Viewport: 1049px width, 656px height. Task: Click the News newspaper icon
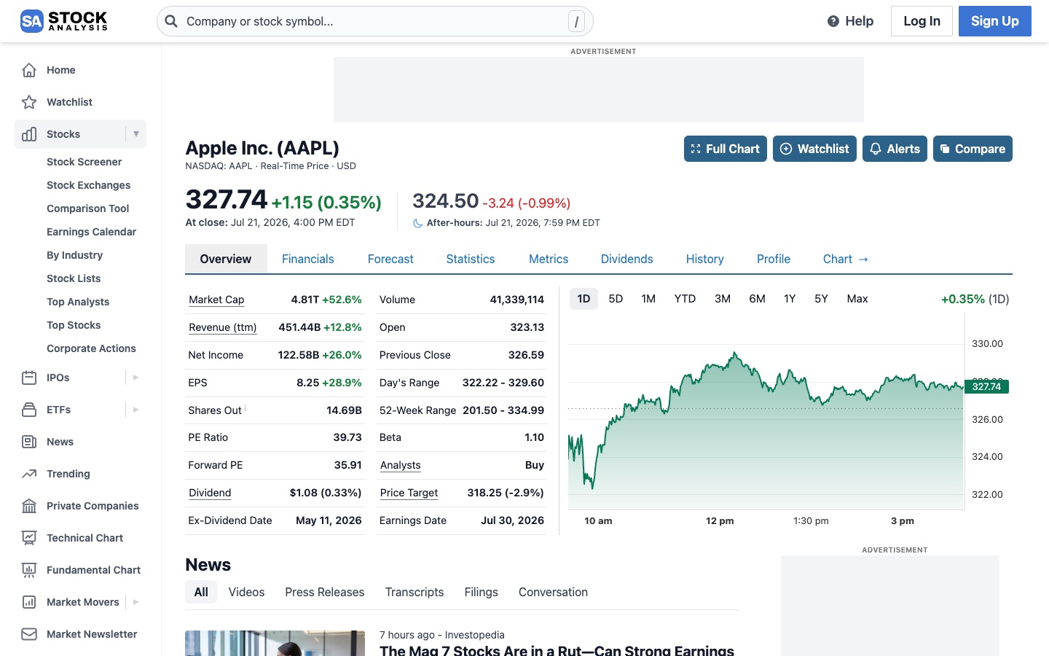tap(29, 442)
